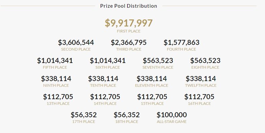265x133 pixels.
Task: Click the 14TH PLACE label
Action: pos(105,104)
